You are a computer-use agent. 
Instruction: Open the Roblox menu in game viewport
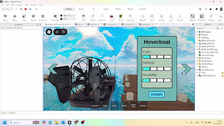[49, 32]
